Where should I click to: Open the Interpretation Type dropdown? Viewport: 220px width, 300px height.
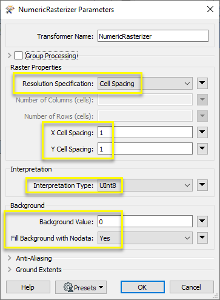click(145, 185)
